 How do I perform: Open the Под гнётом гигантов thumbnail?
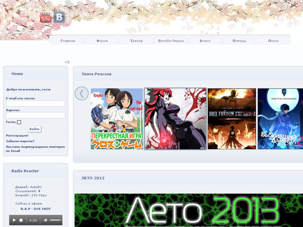[x=232, y=119]
